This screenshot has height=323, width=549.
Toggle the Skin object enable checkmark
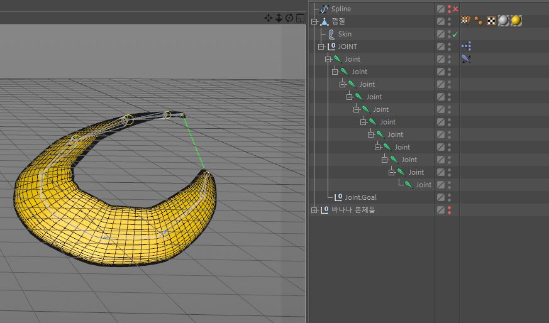pyautogui.click(x=455, y=34)
